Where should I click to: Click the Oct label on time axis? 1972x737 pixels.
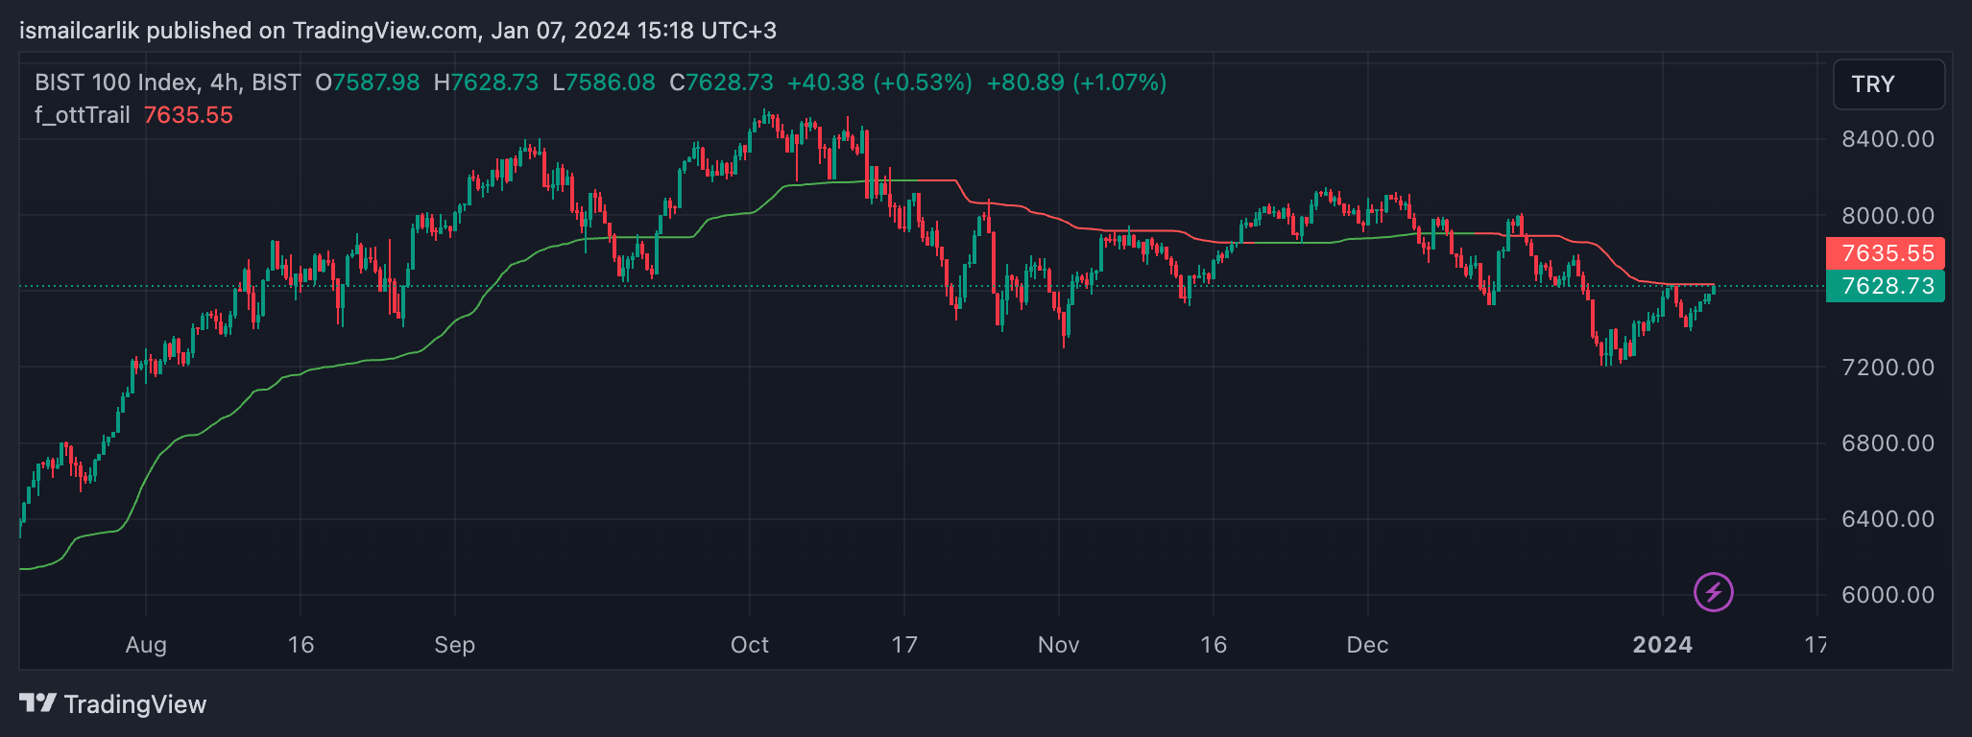tap(750, 645)
